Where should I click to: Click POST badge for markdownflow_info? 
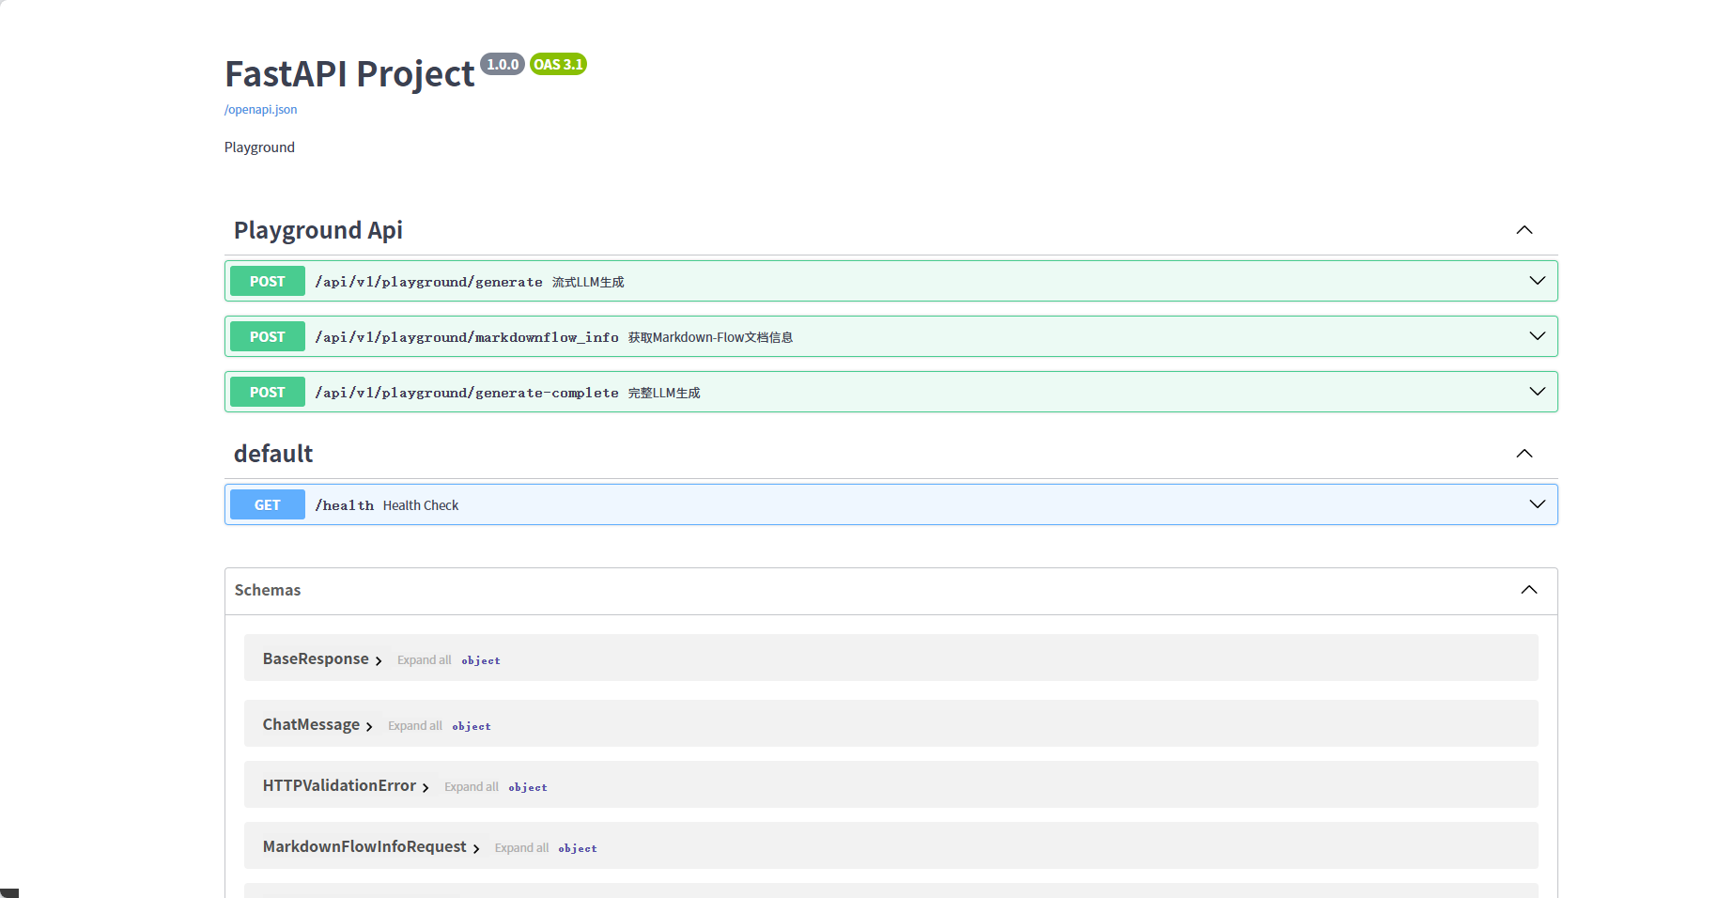point(268,336)
